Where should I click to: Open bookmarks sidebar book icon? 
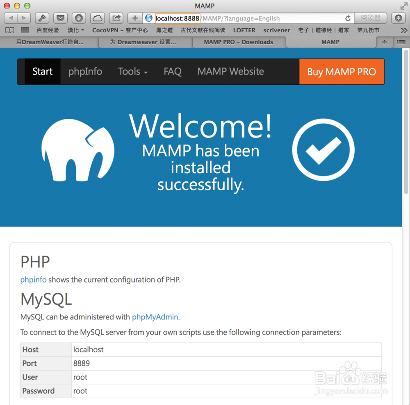point(10,30)
